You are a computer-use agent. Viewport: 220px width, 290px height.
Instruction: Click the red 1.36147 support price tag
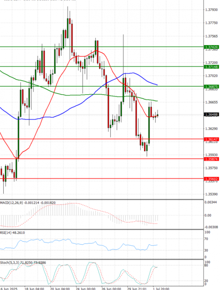tap(211, 139)
